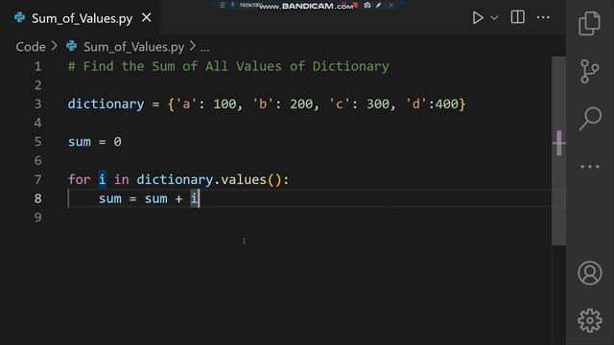Select the Sum_of_Values.py editor tab
614x345 pixels.
point(80,18)
